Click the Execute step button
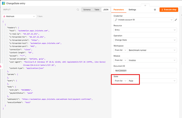The height and width of the screenshot is (118, 182). pyautogui.click(x=169, y=10)
